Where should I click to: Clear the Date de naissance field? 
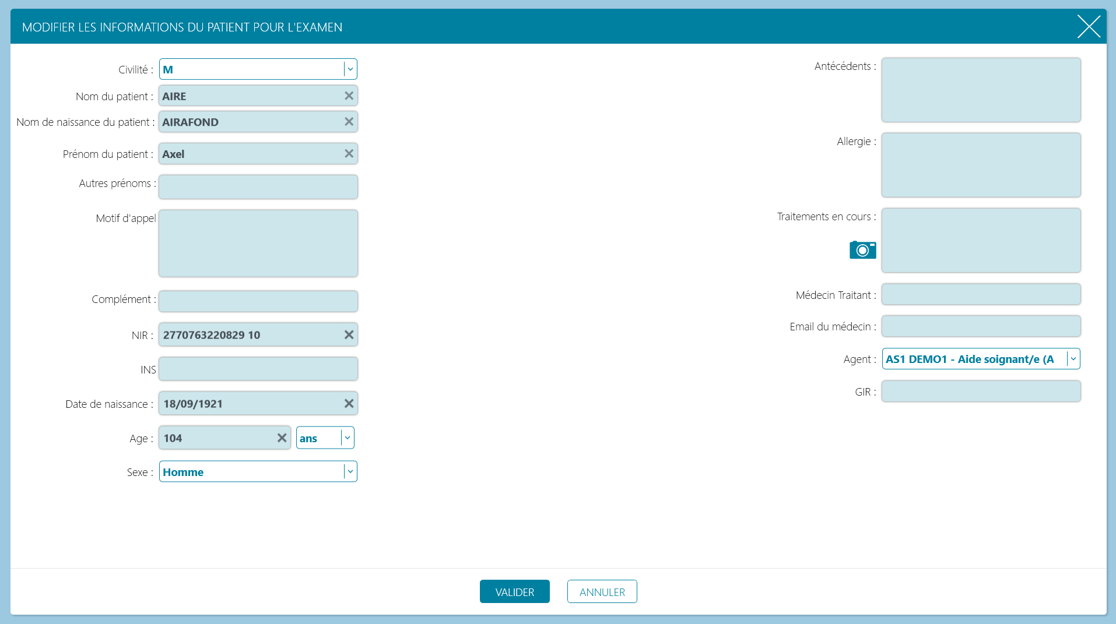click(349, 404)
